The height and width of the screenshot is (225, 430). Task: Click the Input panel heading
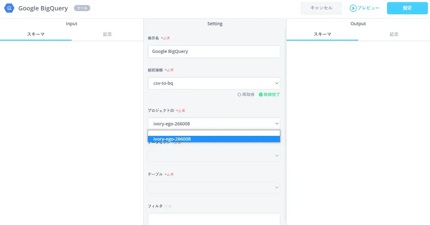click(x=72, y=24)
